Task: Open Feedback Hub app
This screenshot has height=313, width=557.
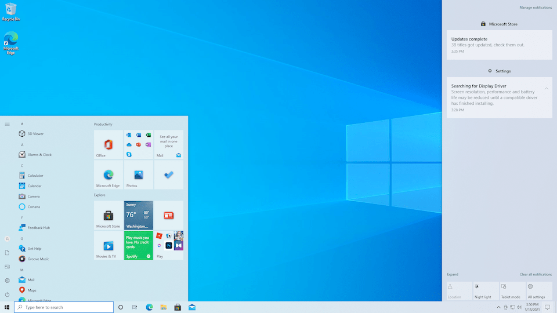Action: (34, 227)
